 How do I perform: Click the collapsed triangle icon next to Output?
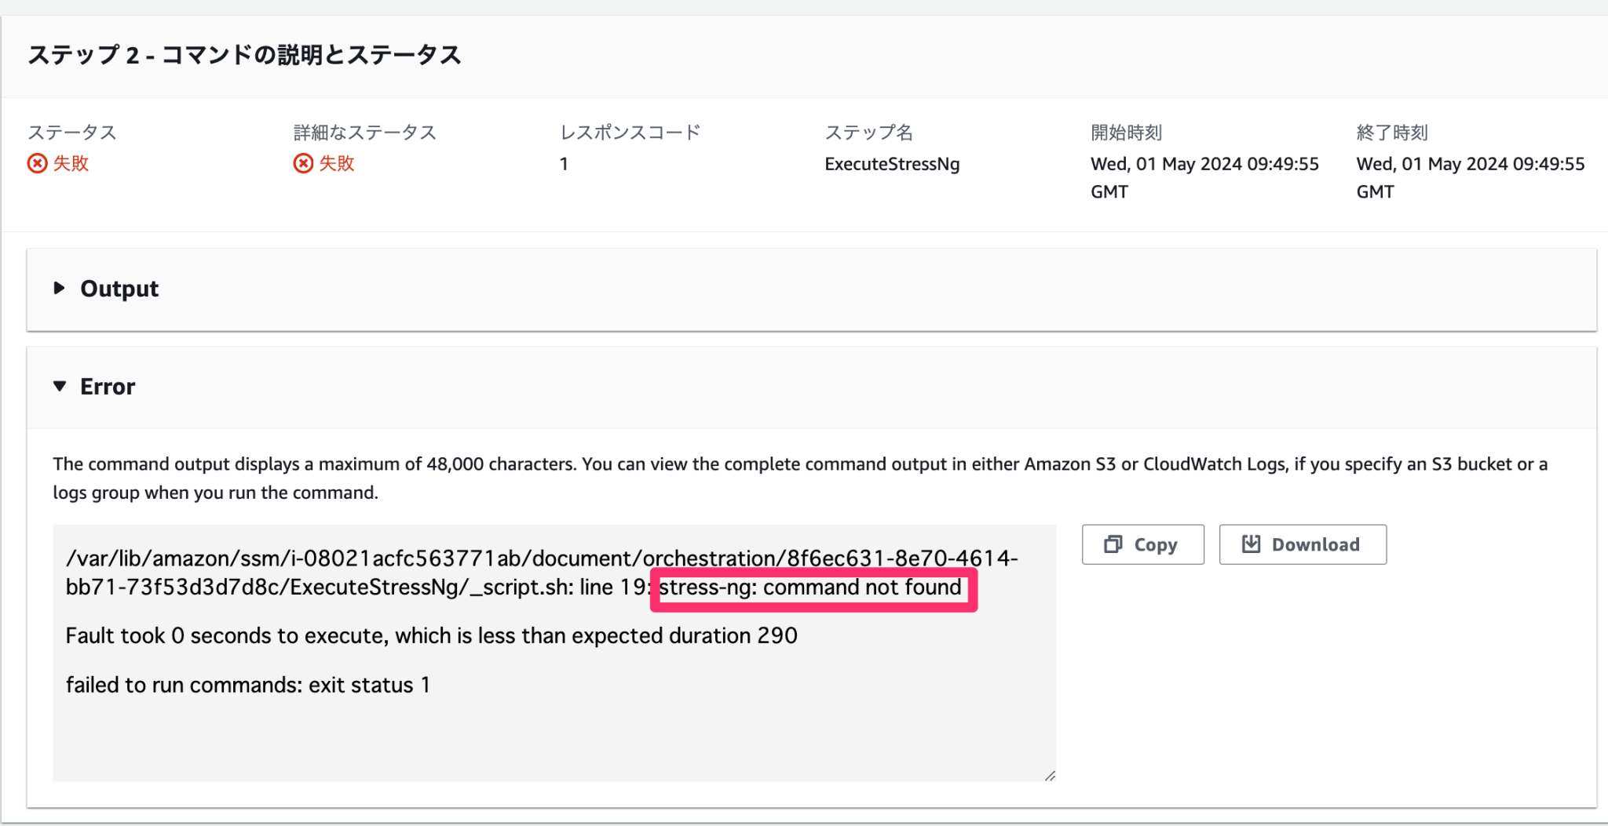click(60, 288)
